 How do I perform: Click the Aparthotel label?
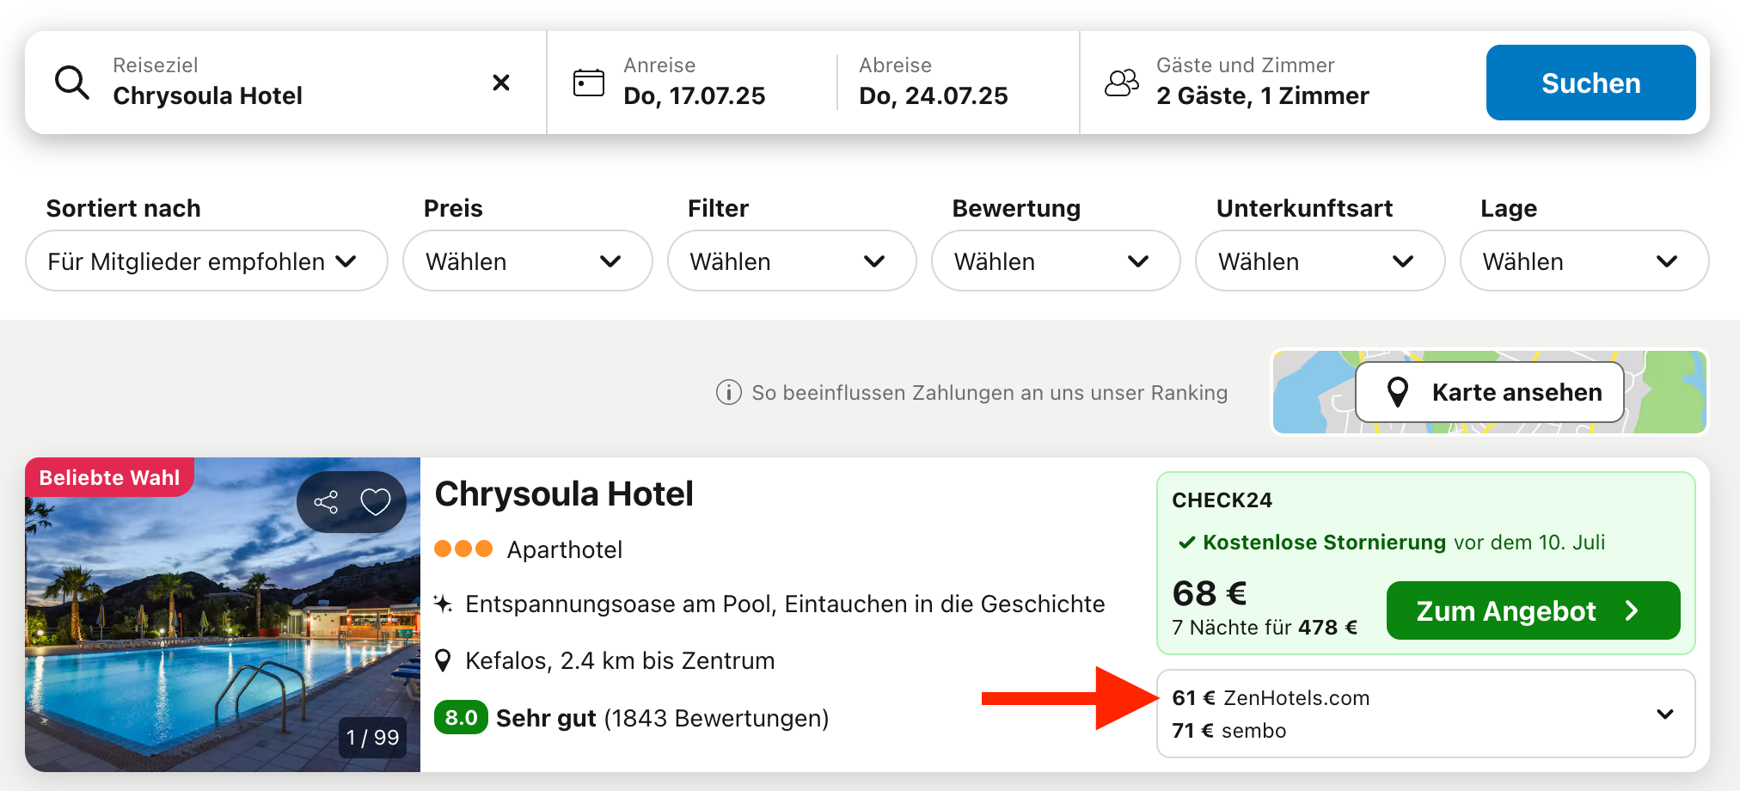(565, 549)
